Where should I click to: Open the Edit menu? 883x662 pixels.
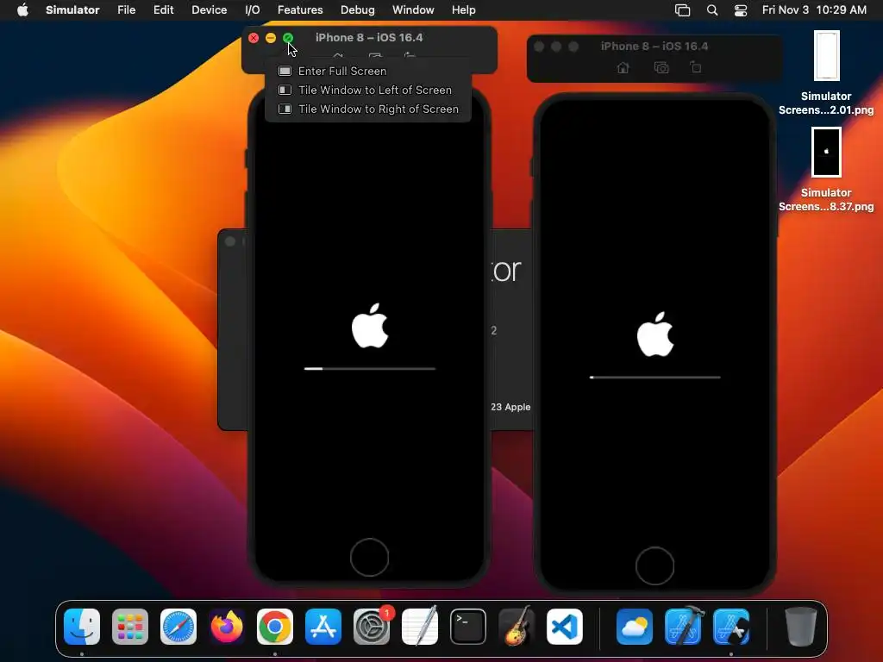point(163,10)
